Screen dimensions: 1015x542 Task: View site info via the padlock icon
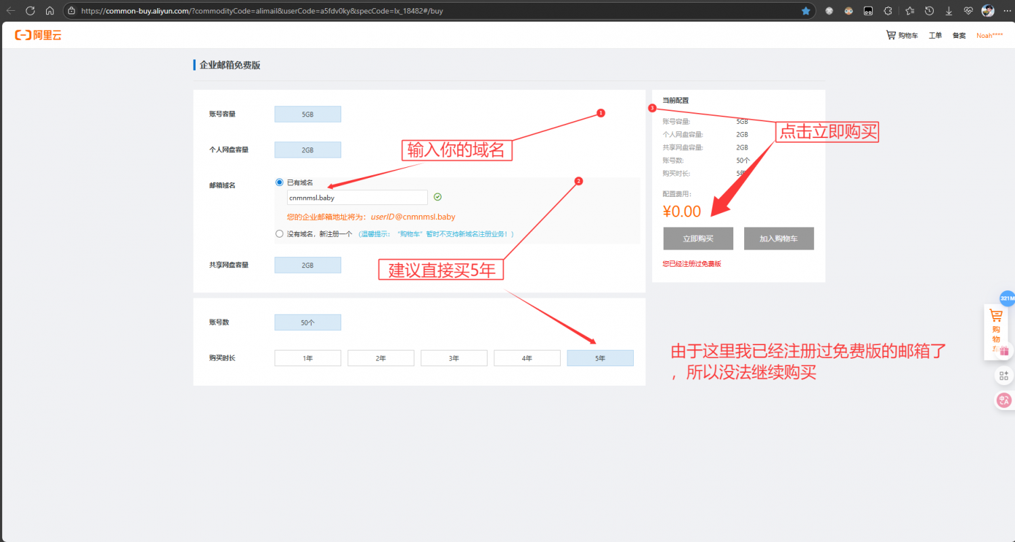[72, 11]
